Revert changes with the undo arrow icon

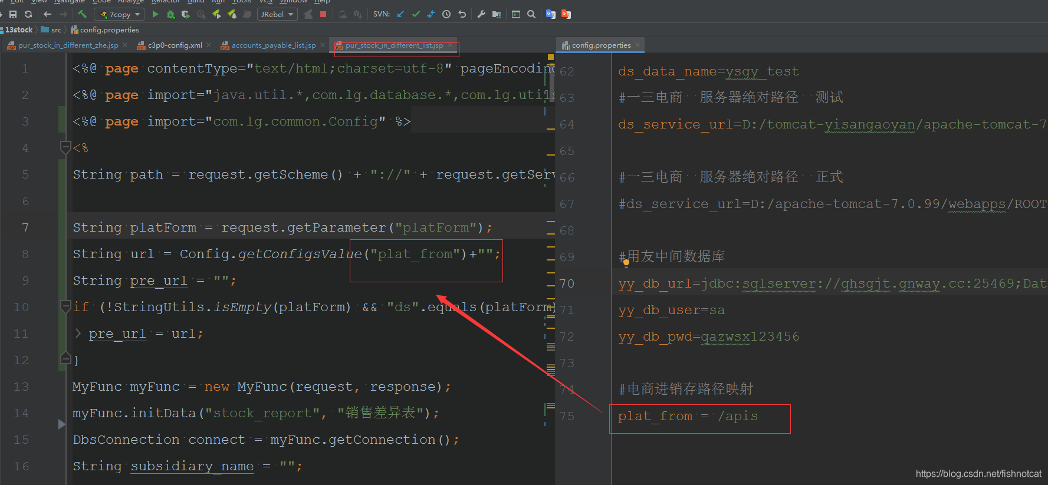462,14
